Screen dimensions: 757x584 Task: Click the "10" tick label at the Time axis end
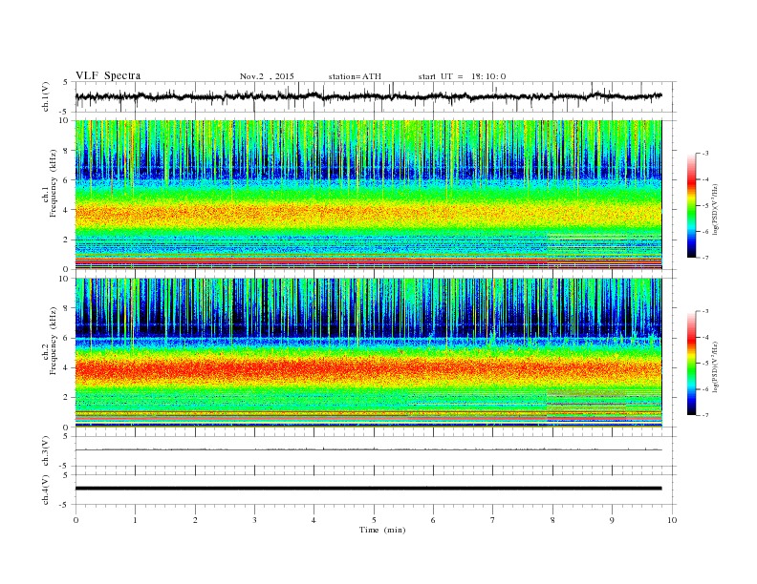pos(672,520)
